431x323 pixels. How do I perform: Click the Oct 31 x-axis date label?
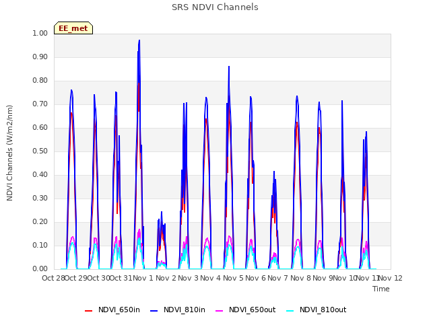coord(121,278)
